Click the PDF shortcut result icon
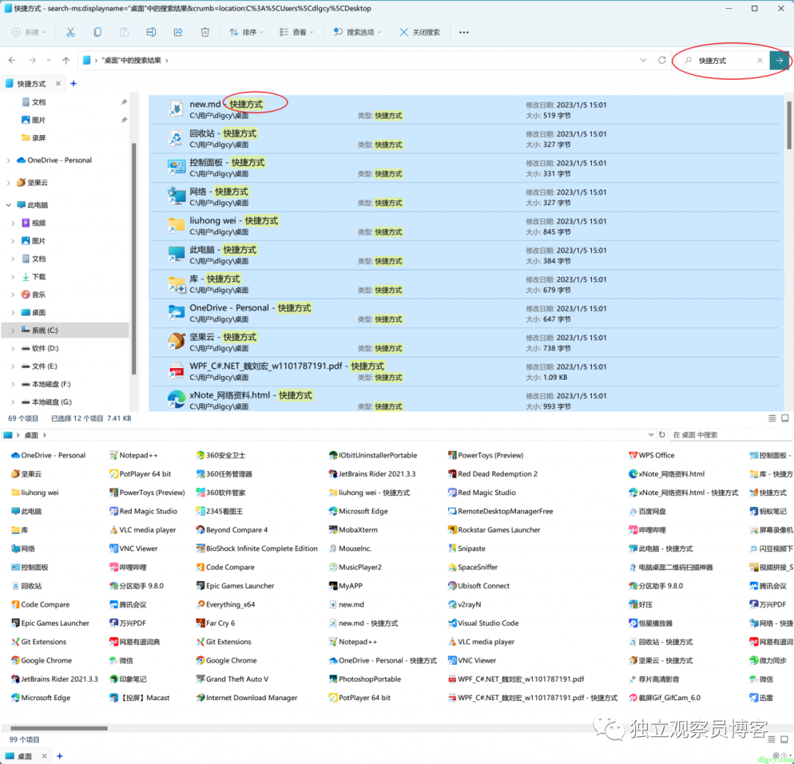This screenshot has height=764, width=794. (176, 371)
